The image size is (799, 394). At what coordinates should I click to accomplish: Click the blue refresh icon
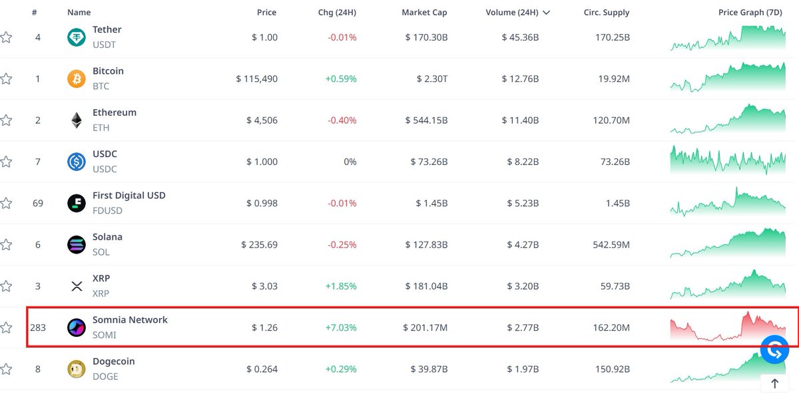(774, 349)
